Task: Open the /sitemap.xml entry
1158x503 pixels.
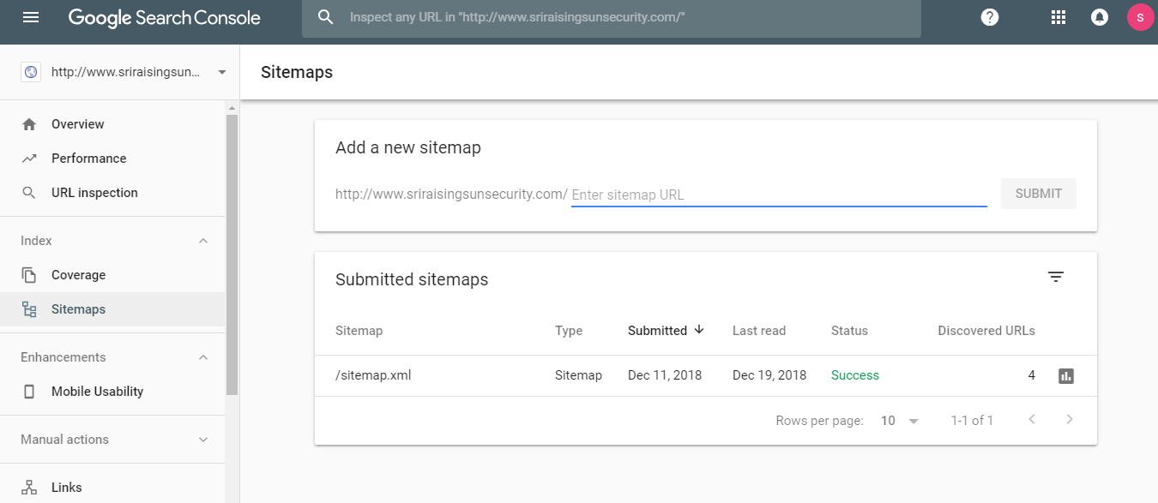Action: (373, 374)
